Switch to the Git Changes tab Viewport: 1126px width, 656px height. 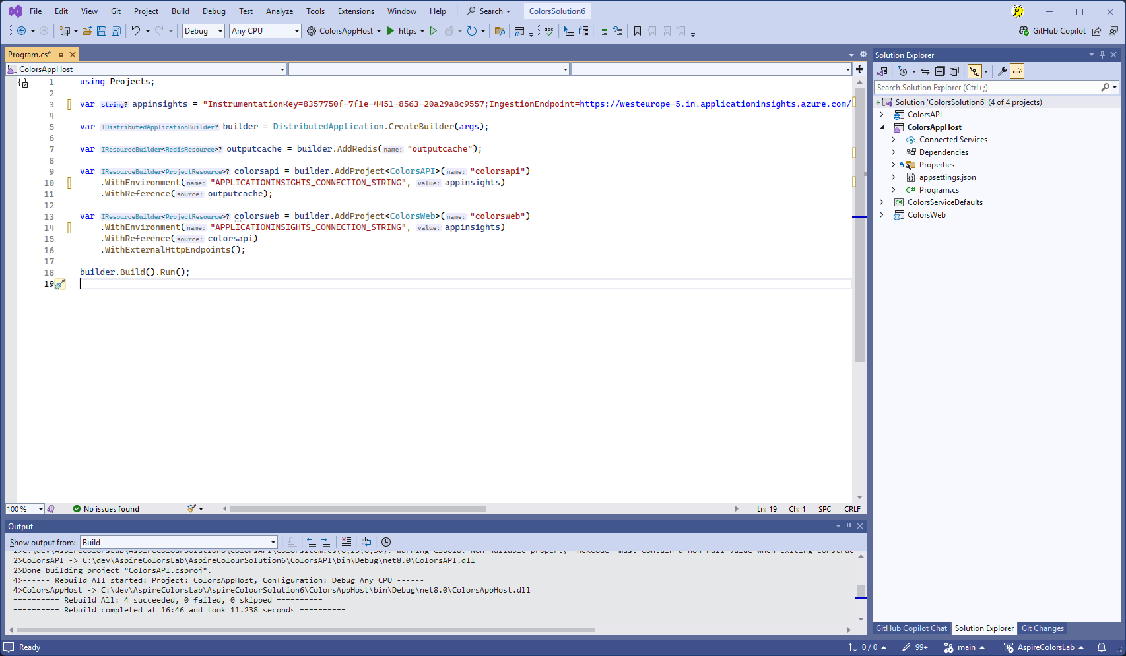[x=1042, y=628]
